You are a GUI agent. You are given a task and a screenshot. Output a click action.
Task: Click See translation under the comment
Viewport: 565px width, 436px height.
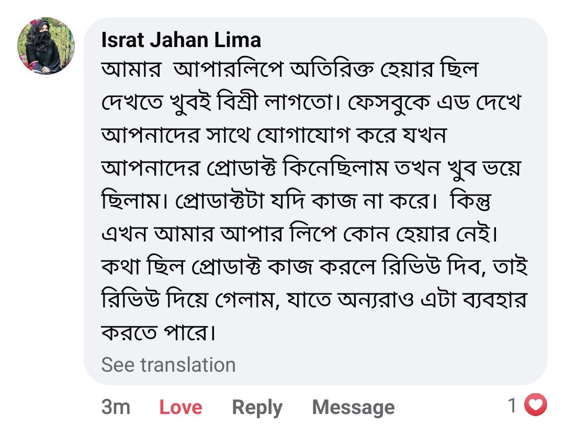pos(168,364)
